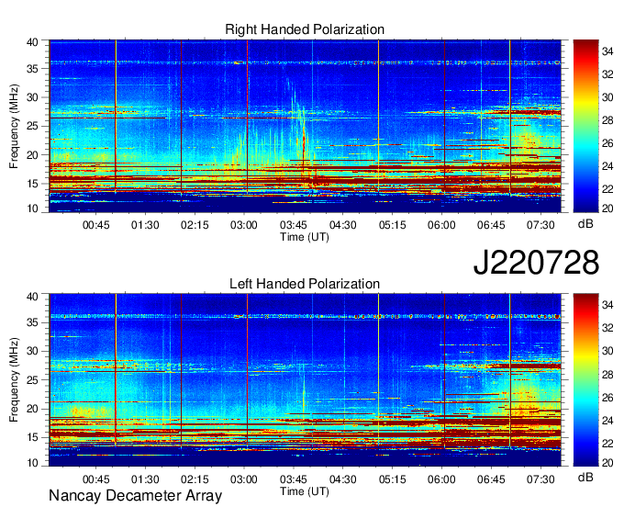Click the 20 MHz tick on the Left Handed plot
Image resolution: width=624 pixels, height=507 pixels.
[32, 409]
